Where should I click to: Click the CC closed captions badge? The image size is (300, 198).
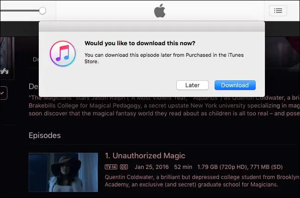[123, 167]
